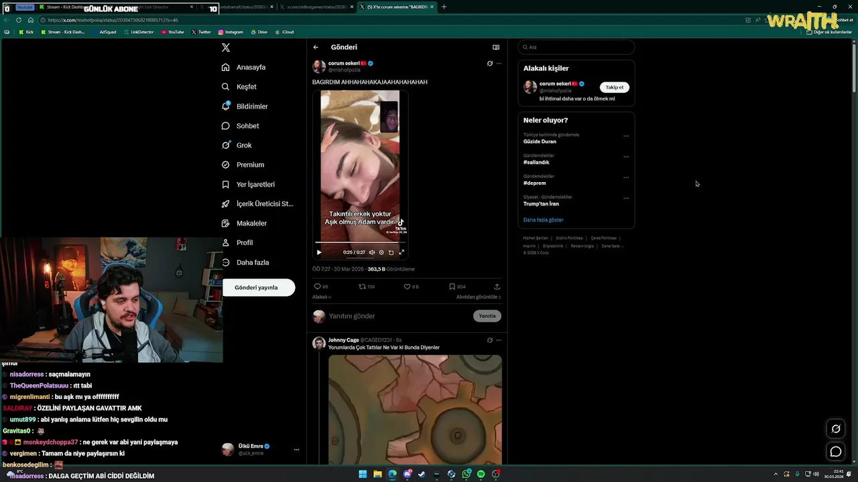Click the Ara search field
The width and height of the screenshot is (858, 482).
(576, 48)
